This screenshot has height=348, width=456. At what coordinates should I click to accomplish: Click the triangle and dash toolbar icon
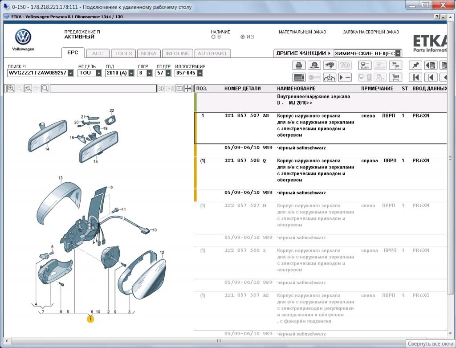click(x=345, y=77)
